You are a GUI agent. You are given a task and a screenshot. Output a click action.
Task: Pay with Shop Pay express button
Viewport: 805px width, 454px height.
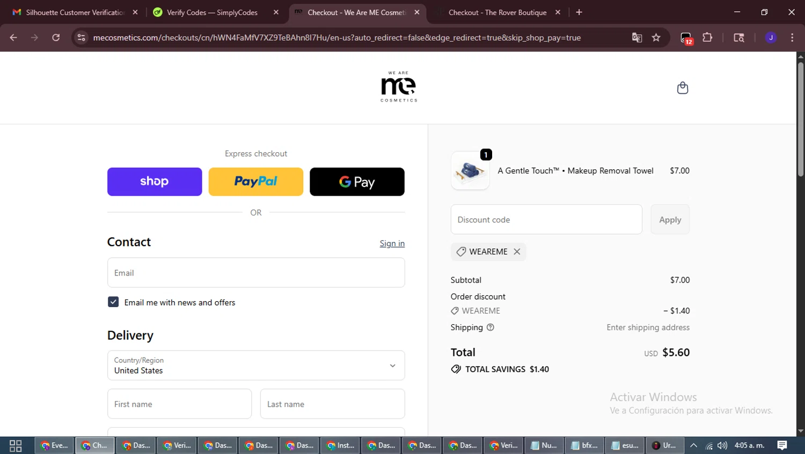coord(155,182)
